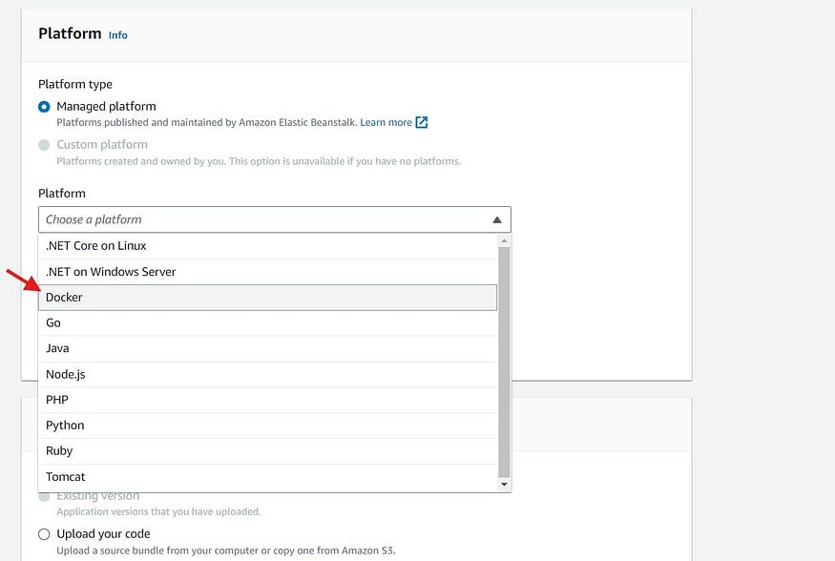Select the Existing version radio button
Screen dimensions: 835x561
pos(44,496)
